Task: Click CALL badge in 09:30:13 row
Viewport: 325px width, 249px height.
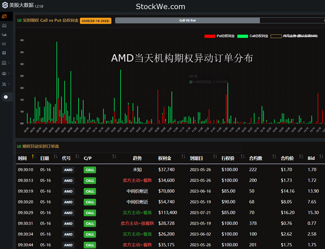Action: coord(90,181)
